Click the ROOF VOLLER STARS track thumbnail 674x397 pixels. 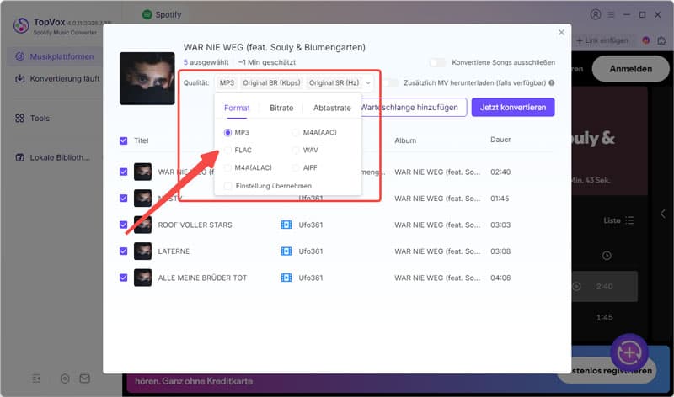[142, 225]
